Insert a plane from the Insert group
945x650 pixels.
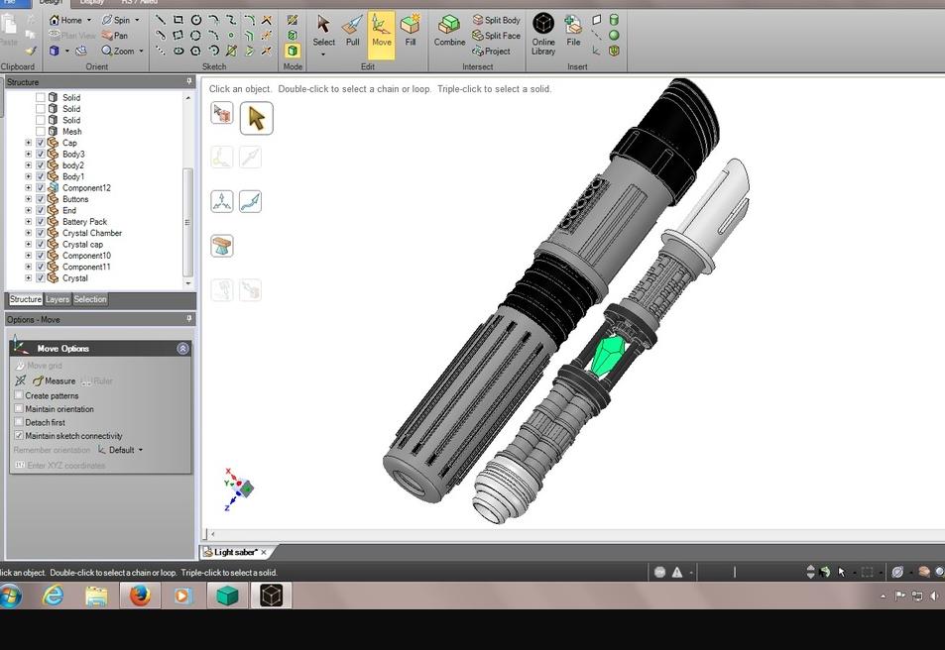pyautogui.click(x=597, y=20)
